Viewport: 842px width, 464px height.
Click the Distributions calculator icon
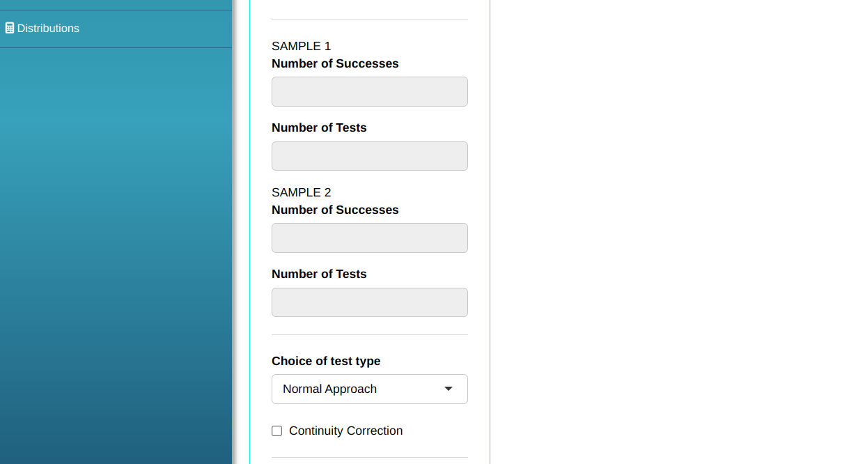[10, 29]
